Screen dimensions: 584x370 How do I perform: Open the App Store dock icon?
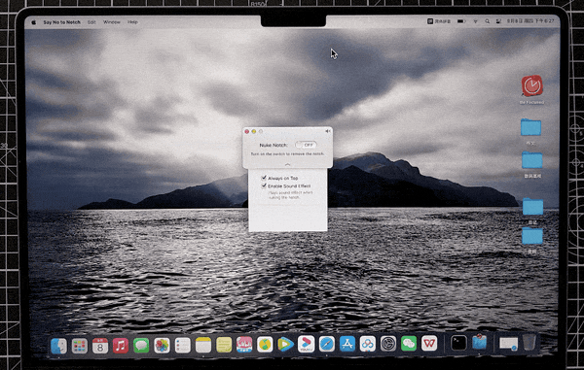click(347, 344)
